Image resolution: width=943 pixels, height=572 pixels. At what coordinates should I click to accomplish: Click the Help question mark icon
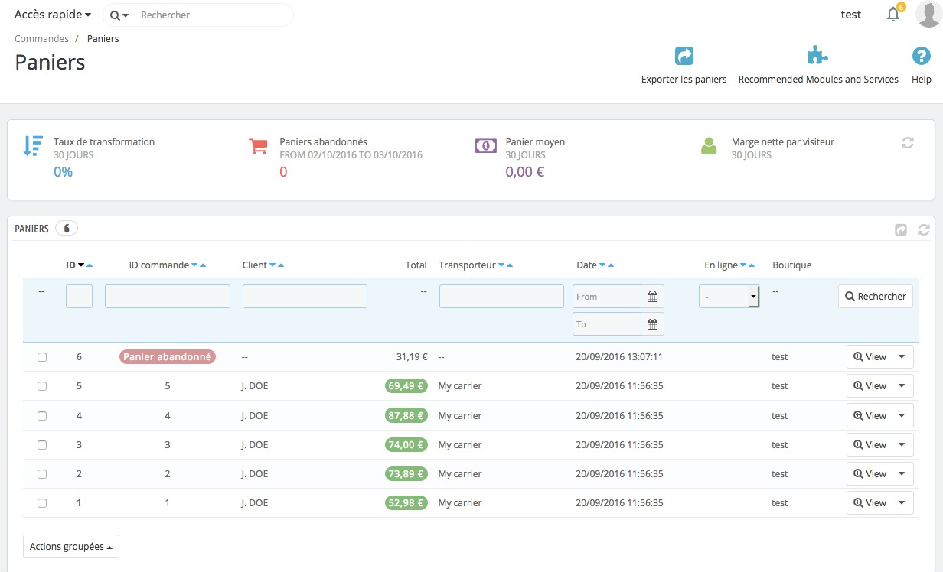[x=921, y=57]
